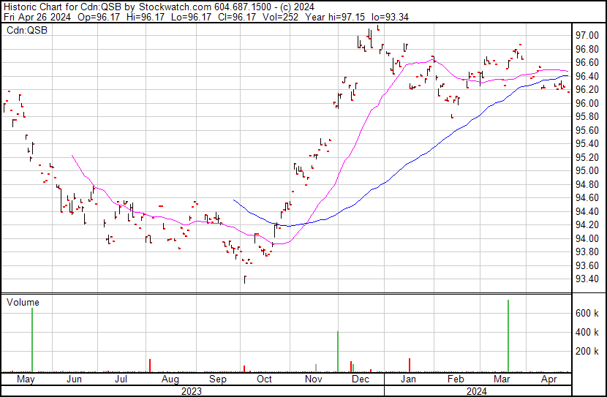This screenshot has height=397, width=607.
Task: Select the 94.60 price axis label
Action: click(x=587, y=198)
